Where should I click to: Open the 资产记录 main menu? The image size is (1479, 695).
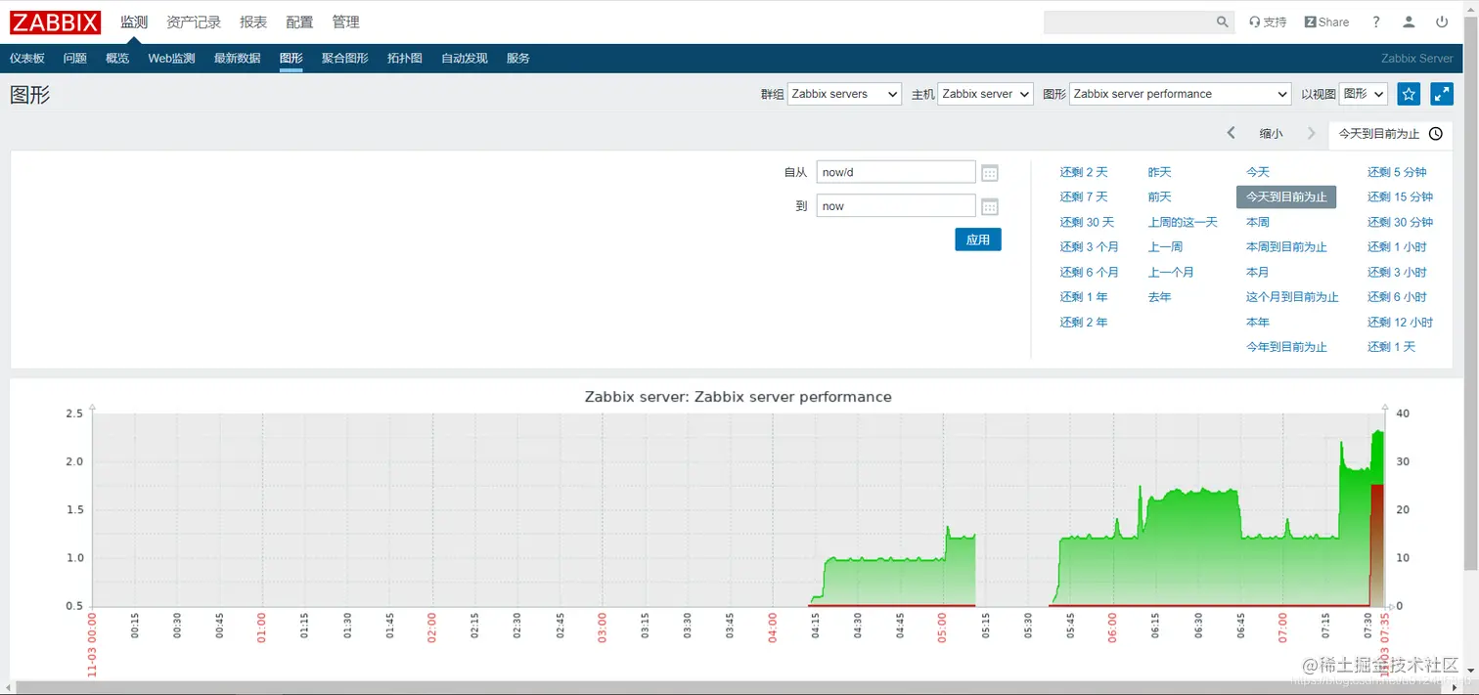click(x=194, y=22)
